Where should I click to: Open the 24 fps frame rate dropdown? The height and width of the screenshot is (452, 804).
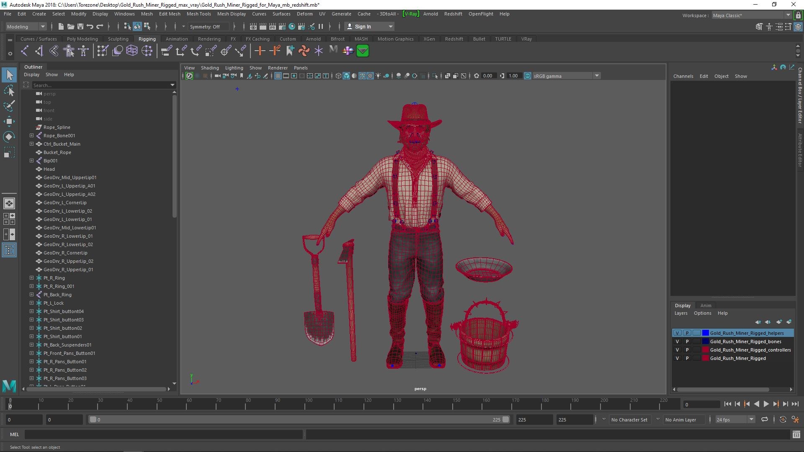point(735,419)
